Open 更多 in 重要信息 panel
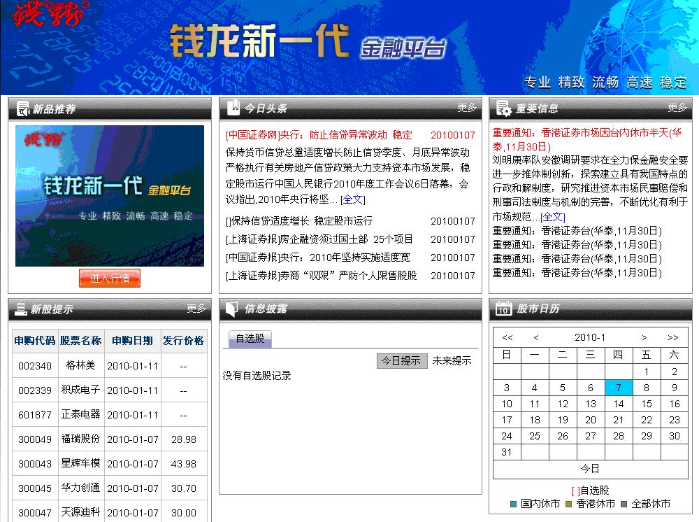Image resolution: width=699 pixels, height=522 pixels. (x=677, y=108)
